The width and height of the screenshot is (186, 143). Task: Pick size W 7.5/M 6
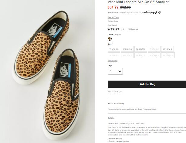[x=167, y=49]
